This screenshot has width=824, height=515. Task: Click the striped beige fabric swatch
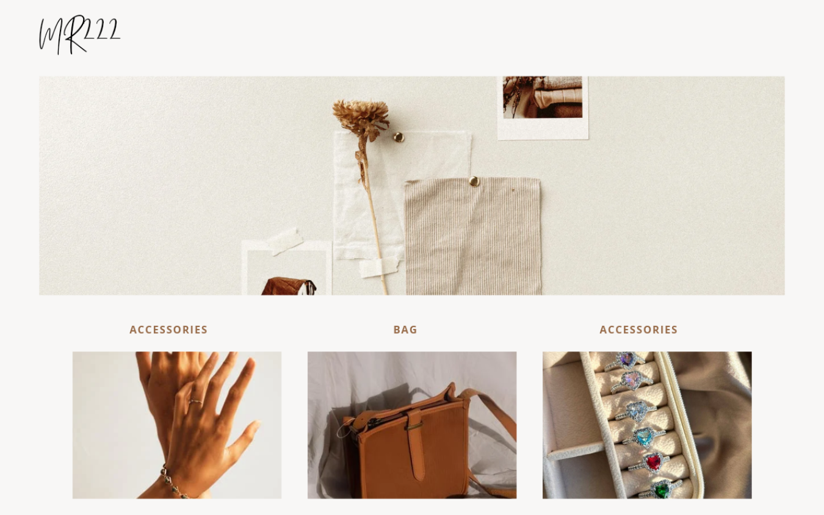(x=473, y=237)
